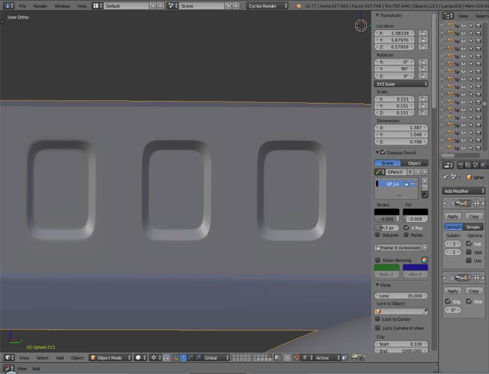
Task: Apply the Catmull-Clark subdivision modifier
Action: (453, 217)
